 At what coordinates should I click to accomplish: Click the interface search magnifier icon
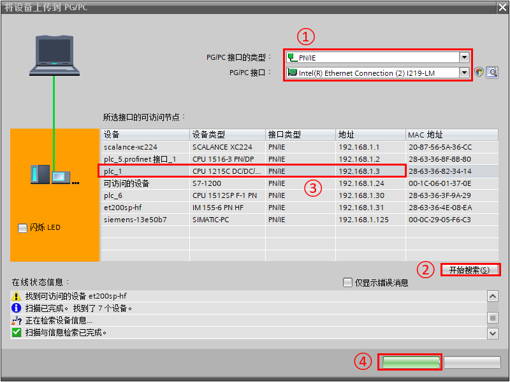click(492, 72)
